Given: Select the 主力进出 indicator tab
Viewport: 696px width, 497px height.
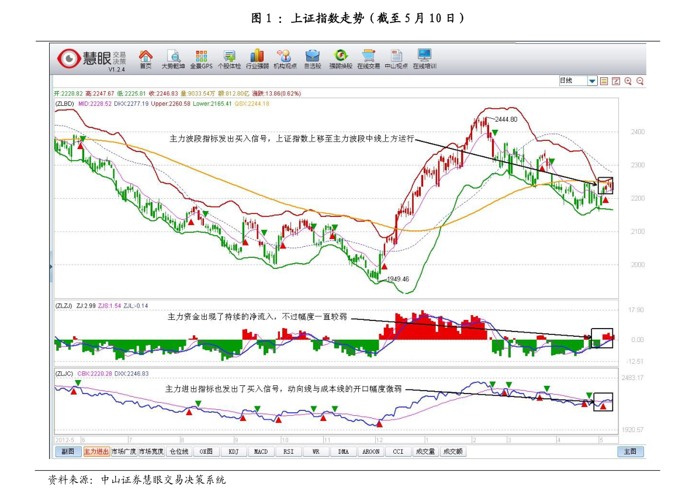Looking at the screenshot, I should [x=96, y=452].
